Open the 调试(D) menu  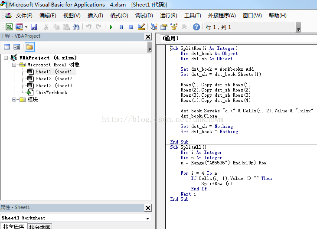(144, 16)
